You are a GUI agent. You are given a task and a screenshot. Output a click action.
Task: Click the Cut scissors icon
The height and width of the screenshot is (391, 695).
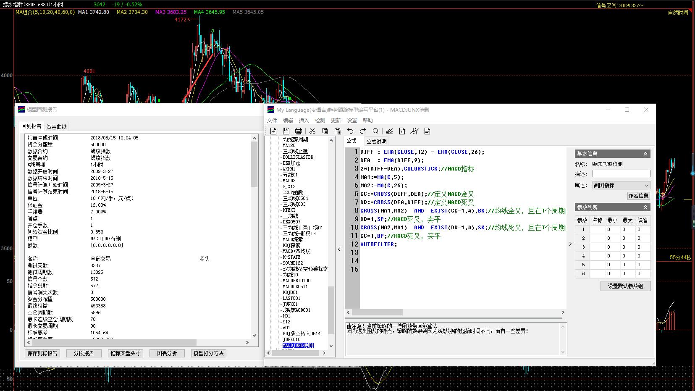pyautogui.click(x=312, y=131)
